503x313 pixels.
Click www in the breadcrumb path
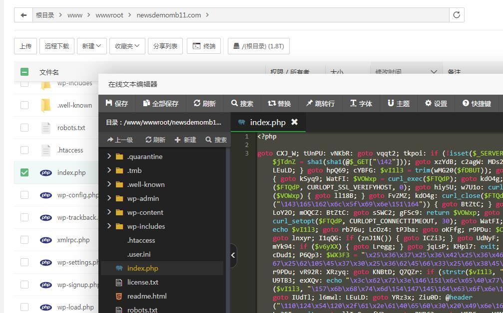(x=75, y=15)
